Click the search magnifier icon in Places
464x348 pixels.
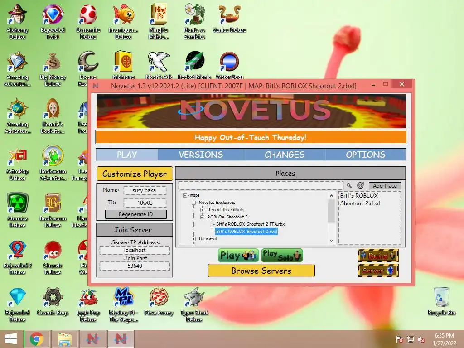point(349,185)
